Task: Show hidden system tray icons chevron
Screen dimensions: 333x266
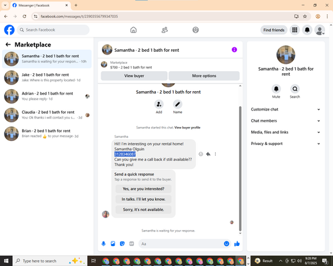Action: pyautogui.click(x=280, y=261)
